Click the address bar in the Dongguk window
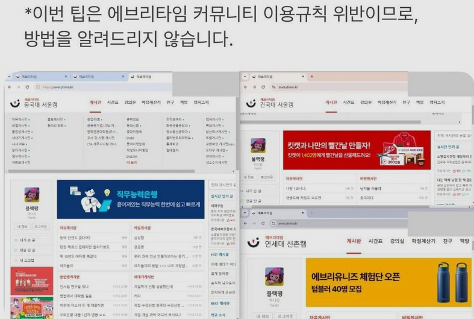 pos(103,87)
